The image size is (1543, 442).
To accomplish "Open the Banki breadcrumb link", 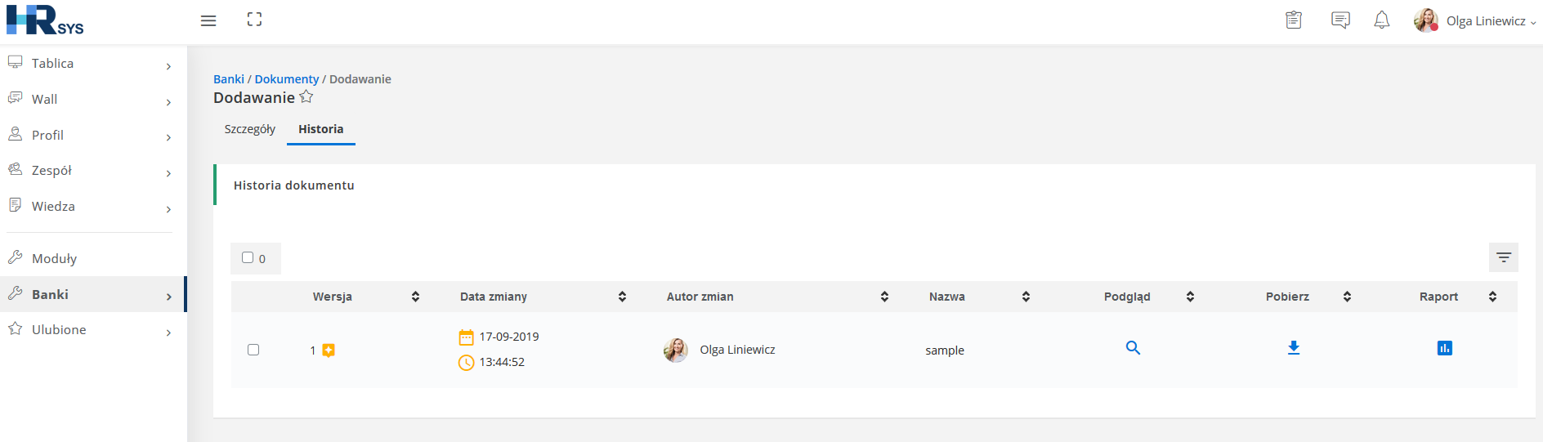I will coord(229,79).
